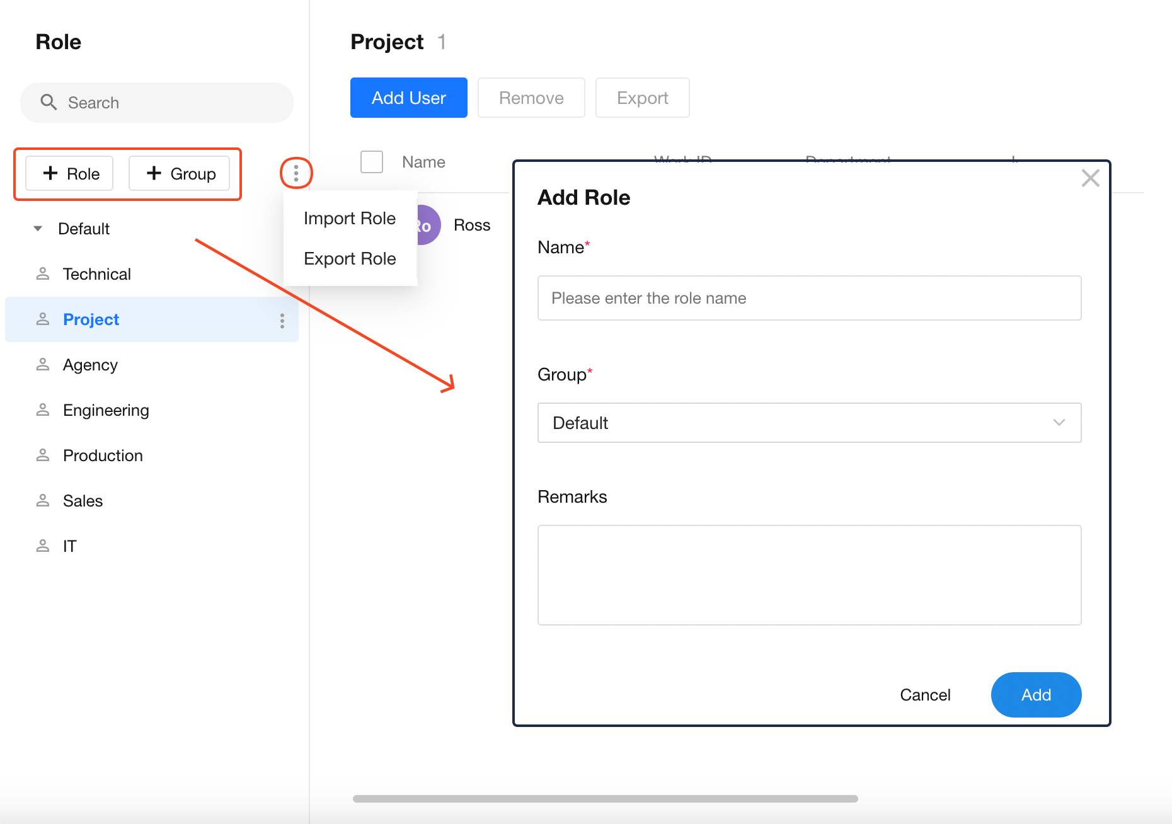Click the Agency role person icon
1172x824 pixels.
pos(43,365)
